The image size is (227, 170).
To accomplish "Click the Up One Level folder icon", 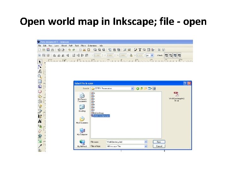I will coord(141,88).
